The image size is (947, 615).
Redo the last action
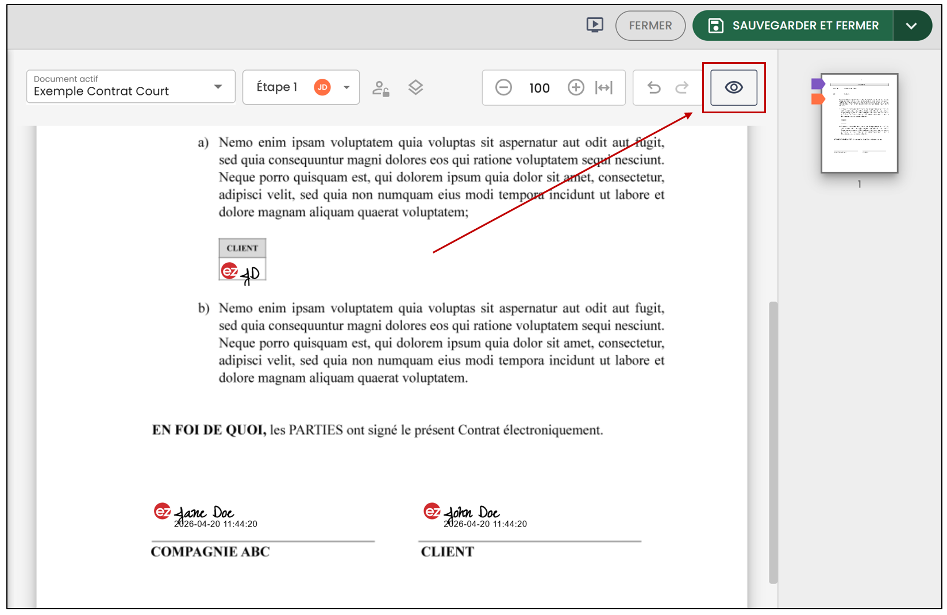point(682,87)
